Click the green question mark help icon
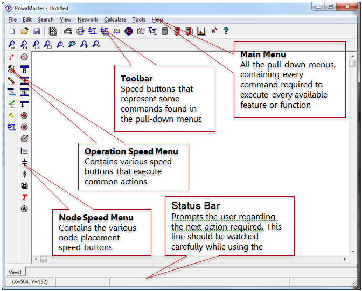This screenshot has height=291, width=362. click(226, 31)
